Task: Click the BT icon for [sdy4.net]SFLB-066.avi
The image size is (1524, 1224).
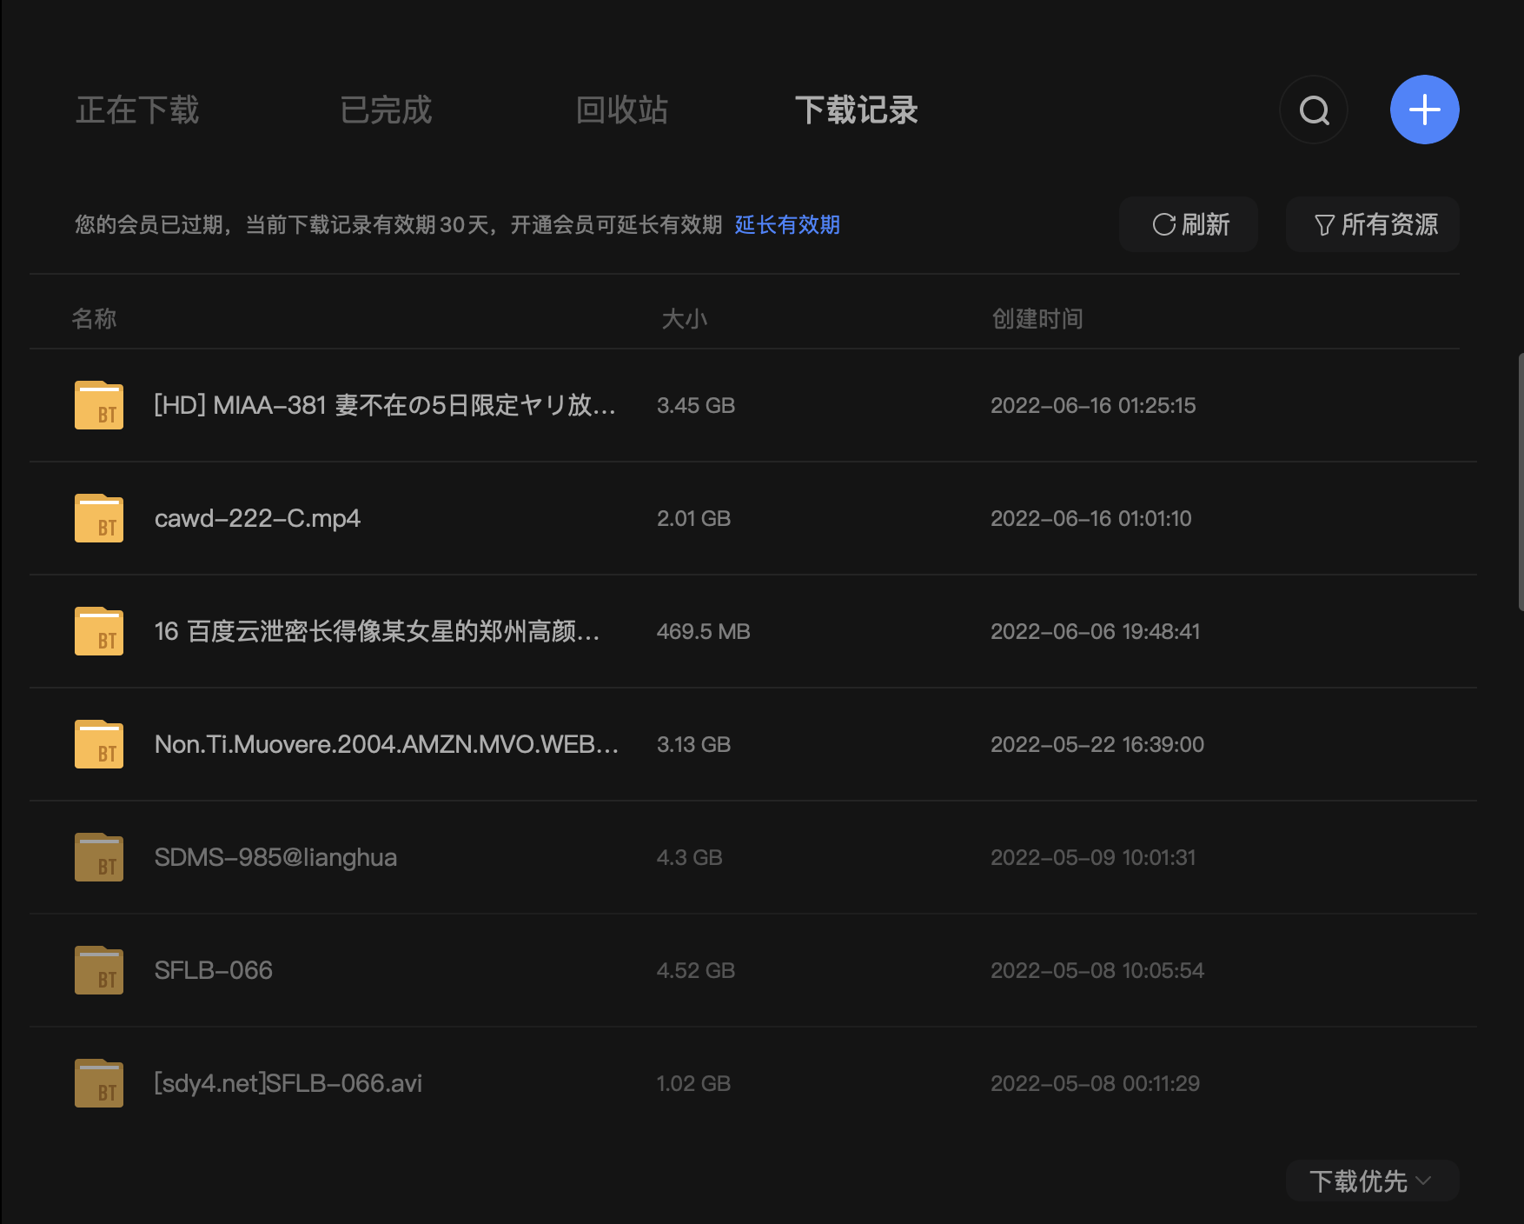Action: pyautogui.click(x=98, y=1083)
